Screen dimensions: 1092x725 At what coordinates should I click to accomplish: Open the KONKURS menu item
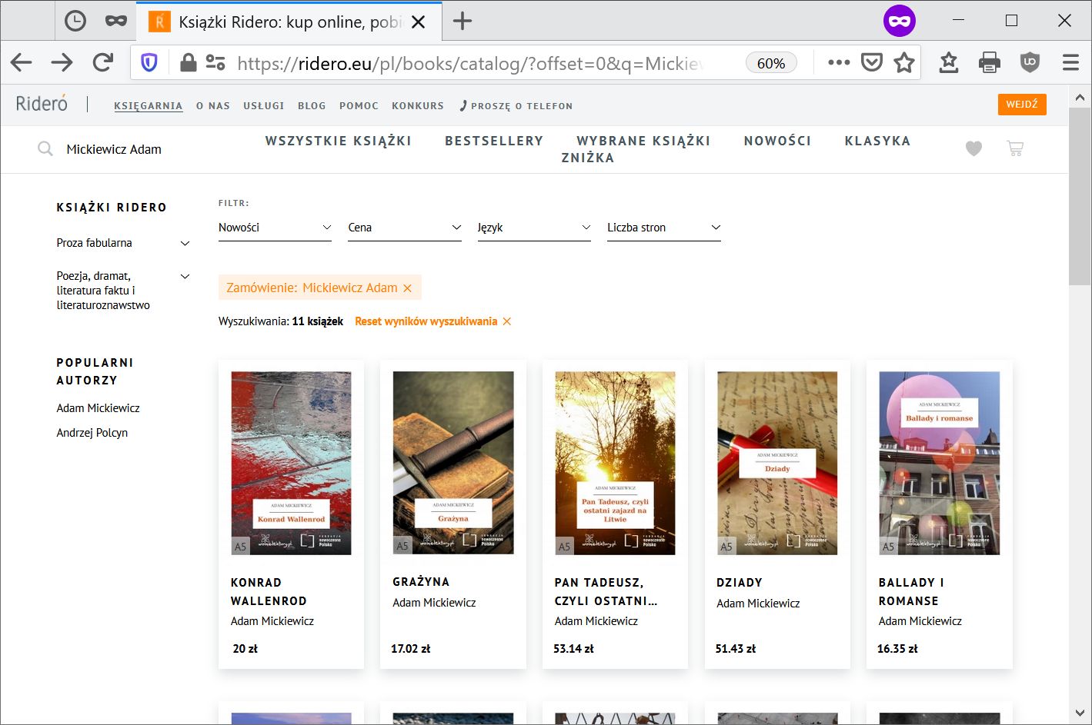tap(418, 106)
